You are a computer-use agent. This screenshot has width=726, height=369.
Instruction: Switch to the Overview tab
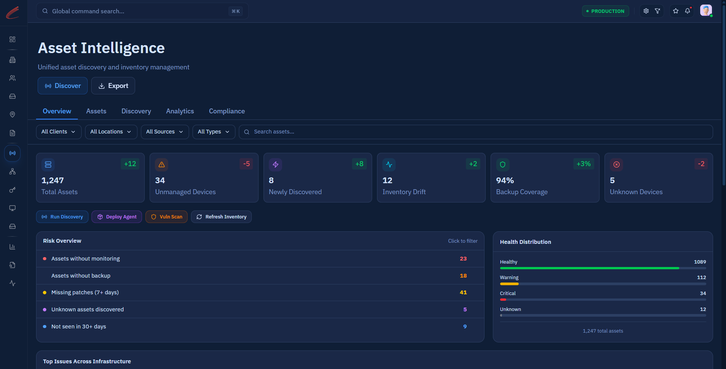[x=57, y=111]
